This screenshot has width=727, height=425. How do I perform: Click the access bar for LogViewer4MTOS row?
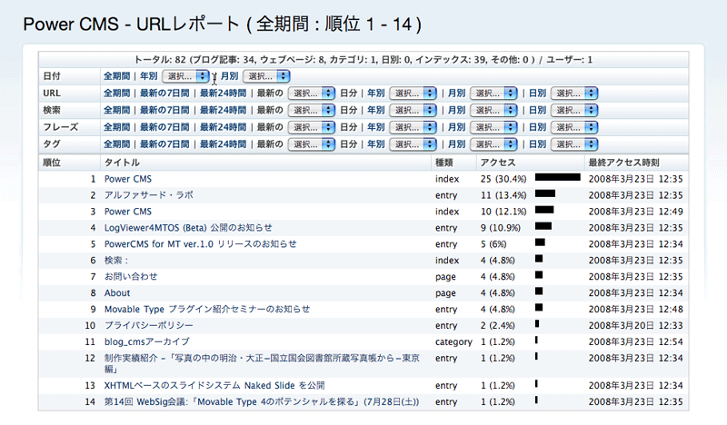tap(543, 226)
